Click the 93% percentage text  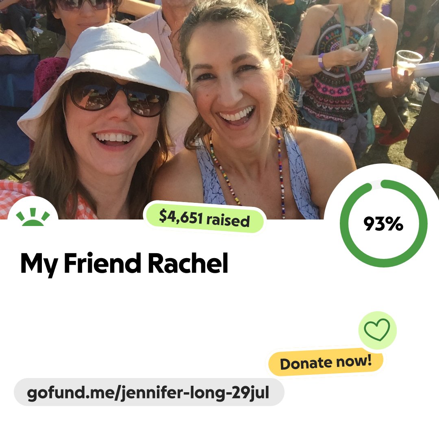(383, 224)
